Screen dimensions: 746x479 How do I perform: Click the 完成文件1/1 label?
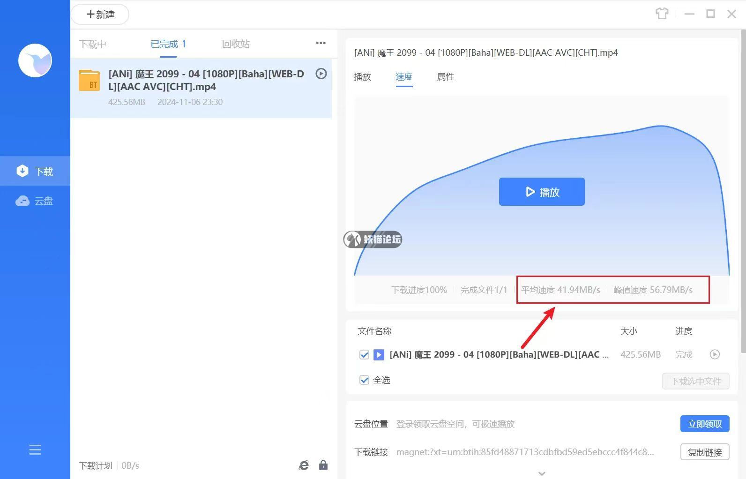tap(484, 290)
